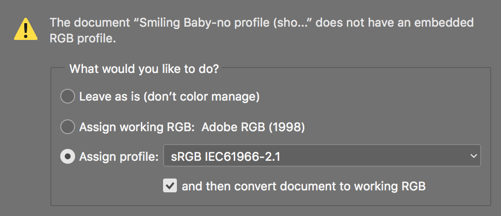Uncheck the convert document to working RGB checkbox
The height and width of the screenshot is (216, 501).
click(170, 186)
